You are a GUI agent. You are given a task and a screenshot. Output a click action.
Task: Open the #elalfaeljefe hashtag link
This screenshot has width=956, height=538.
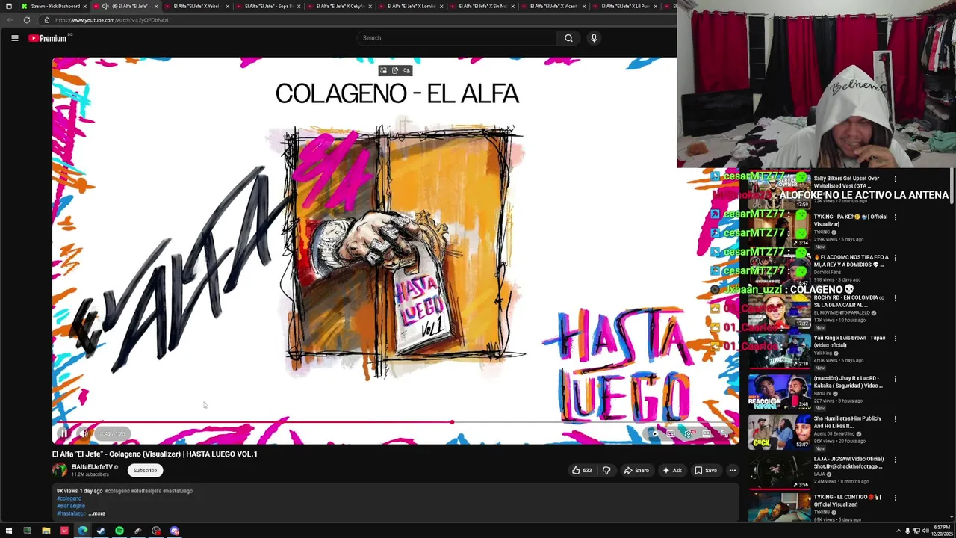click(71, 506)
